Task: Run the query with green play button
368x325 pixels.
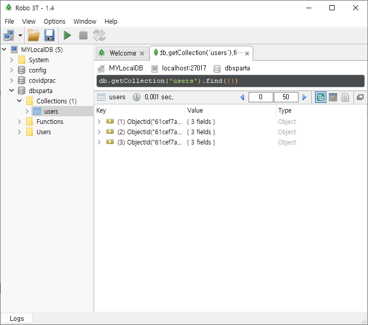Action: [67, 35]
